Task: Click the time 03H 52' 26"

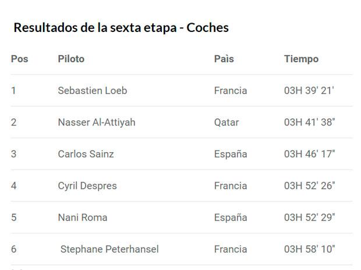Action: click(309, 186)
